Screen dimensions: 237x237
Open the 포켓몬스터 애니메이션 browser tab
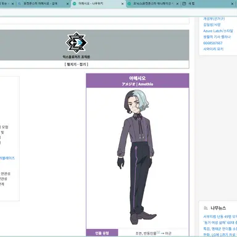coord(152,4)
